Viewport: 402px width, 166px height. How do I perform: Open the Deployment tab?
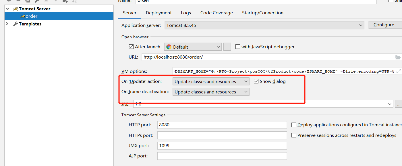159,13
